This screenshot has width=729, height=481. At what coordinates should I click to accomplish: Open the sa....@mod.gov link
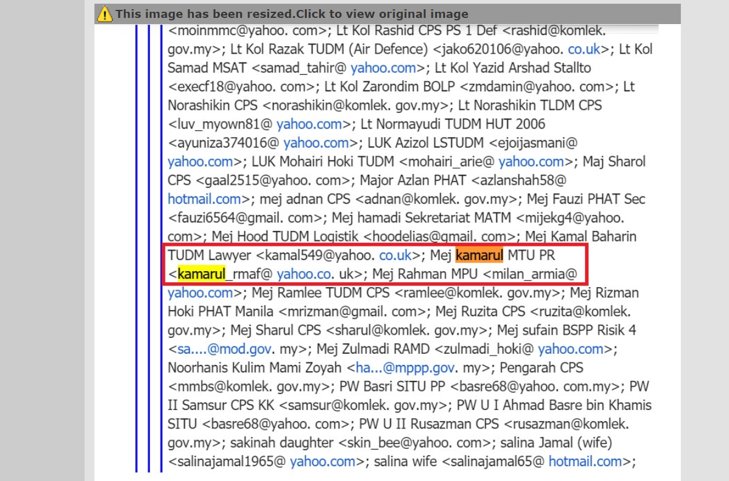pos(224,349)
